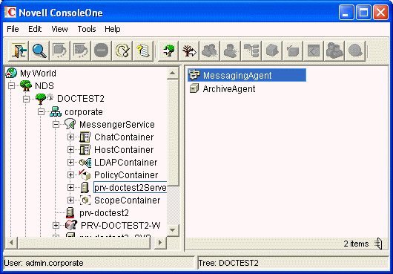The width and height of the screenshot is (393, 274).
Task: Select ArchiveAgent in the right pane
Action: click(229, 89)
